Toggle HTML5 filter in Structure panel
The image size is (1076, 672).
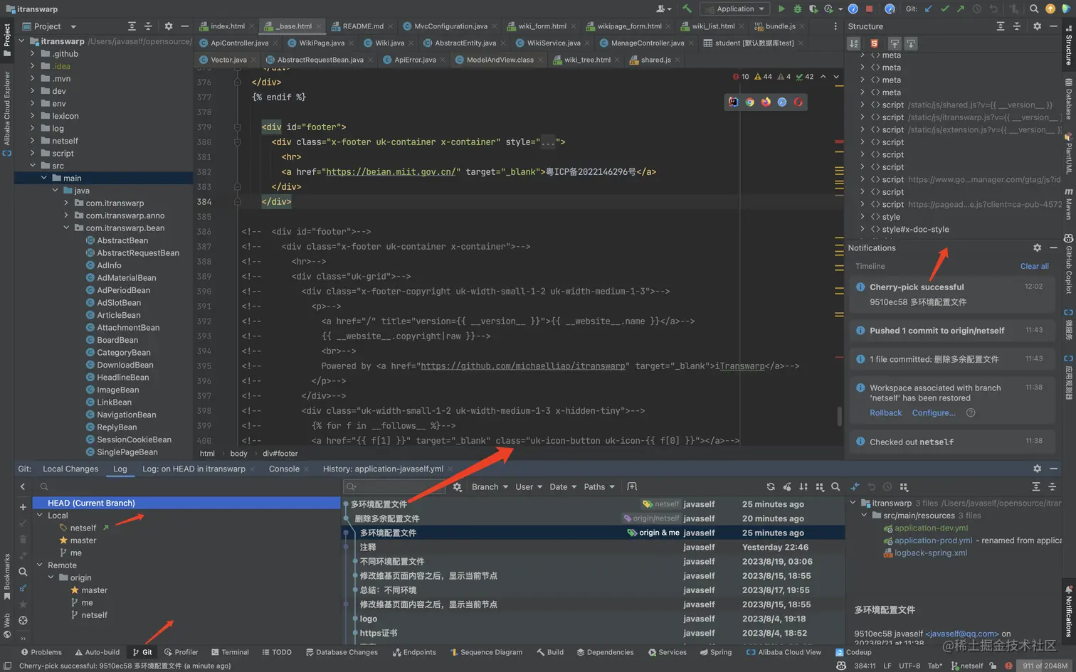875,43
